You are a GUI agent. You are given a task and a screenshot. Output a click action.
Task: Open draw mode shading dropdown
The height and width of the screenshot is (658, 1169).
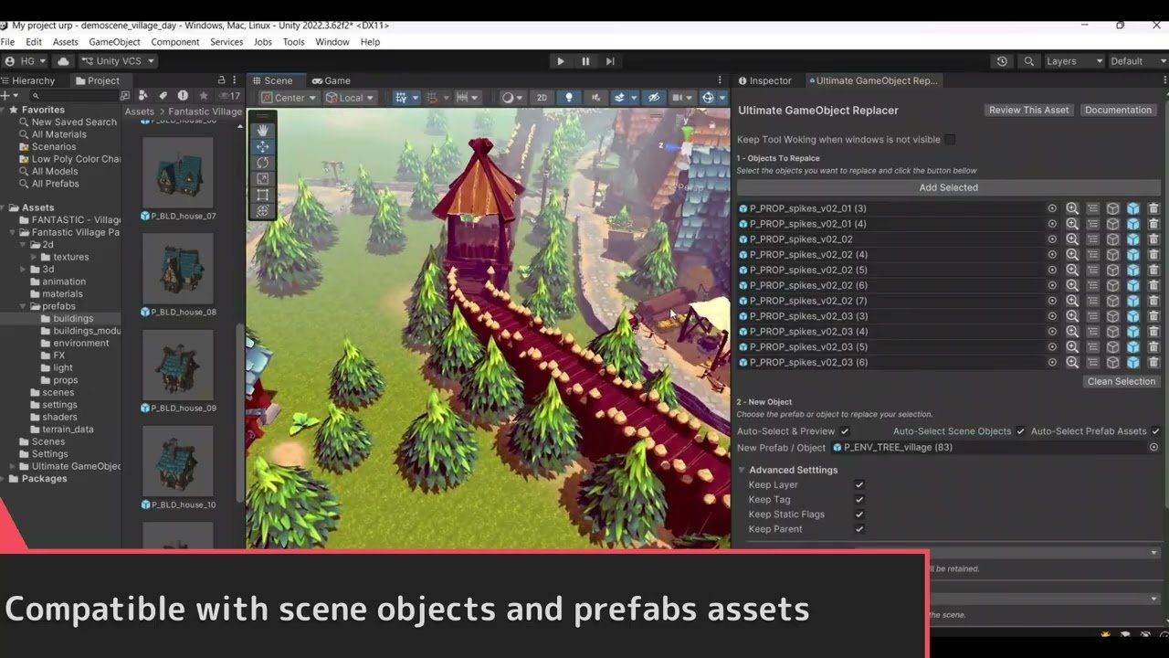point(512,98)
